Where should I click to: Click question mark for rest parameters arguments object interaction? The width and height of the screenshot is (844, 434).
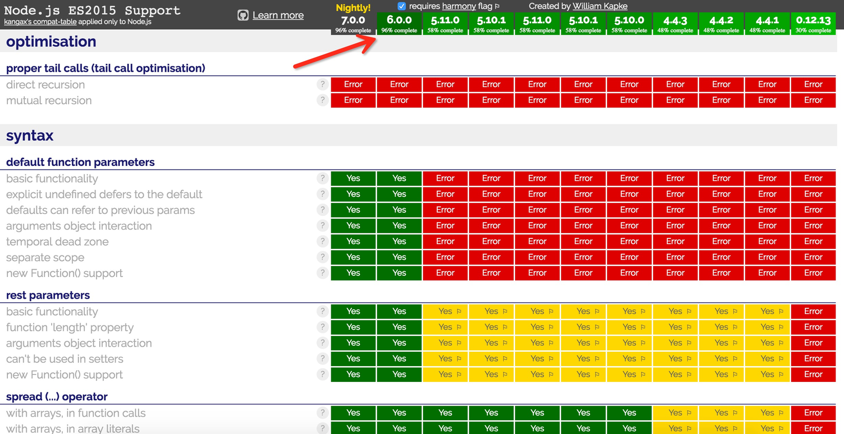click(x=322, y=343)
